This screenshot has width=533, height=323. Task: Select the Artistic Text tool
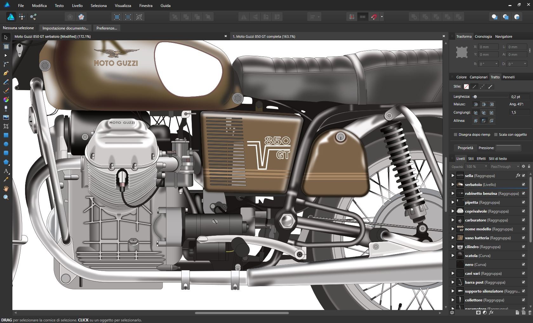[x=6, y=171]
